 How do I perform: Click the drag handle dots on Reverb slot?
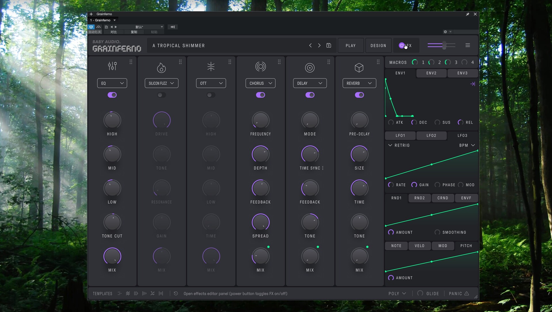tap(378, 62)
